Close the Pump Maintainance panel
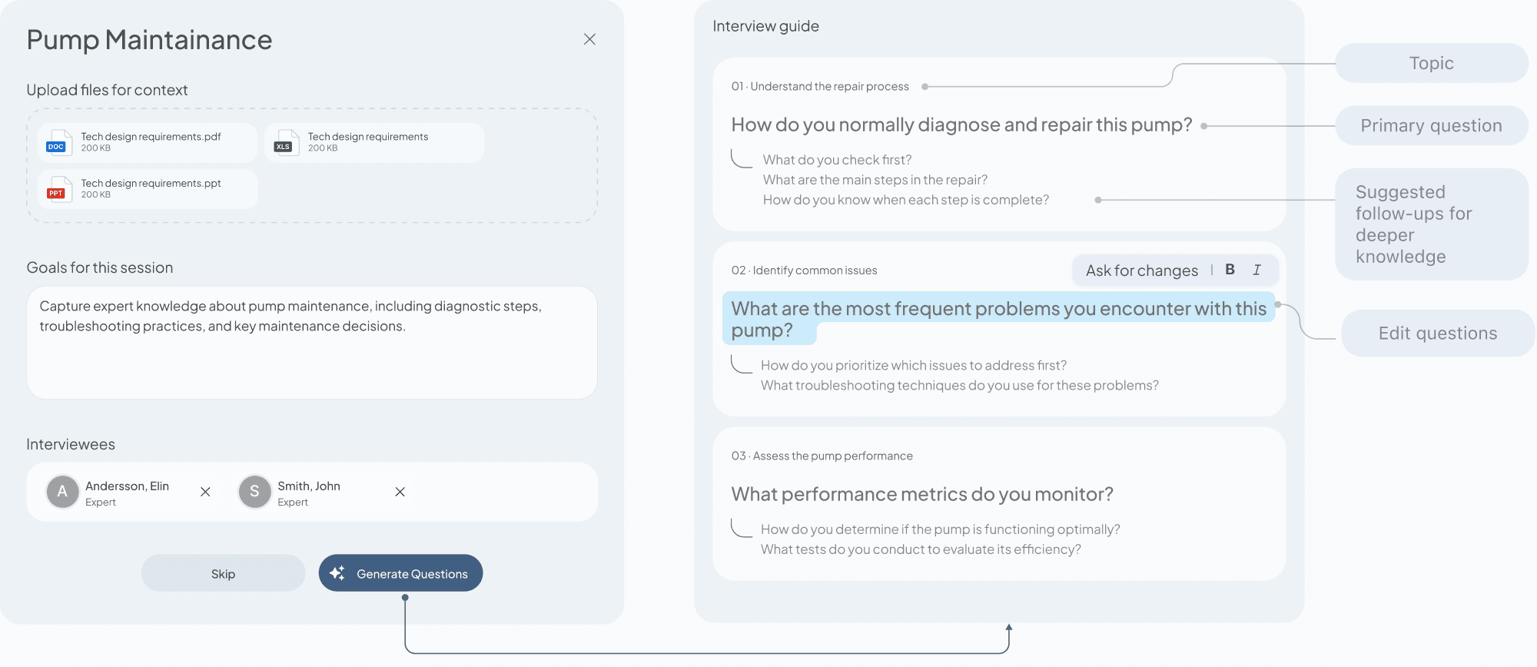1537x667 pixels. (x=589, y=39)
